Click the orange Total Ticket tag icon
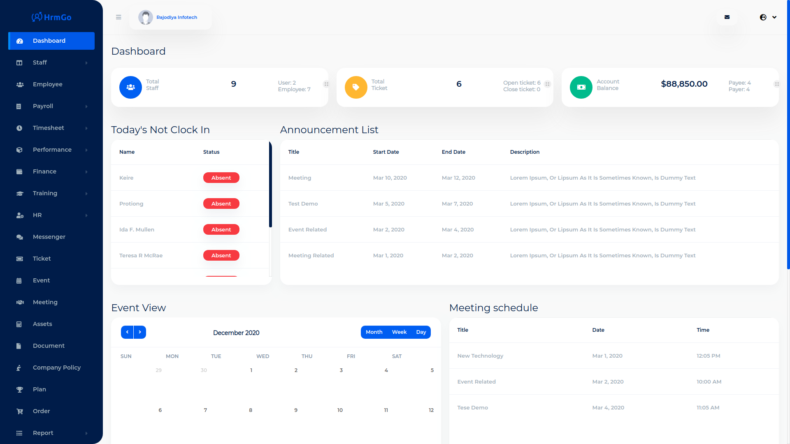Image resolution: width=790 pixels, height=444 pixels. [356, 87]
